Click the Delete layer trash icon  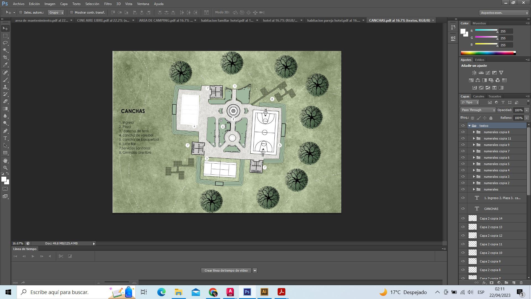(x=521, y=283)
